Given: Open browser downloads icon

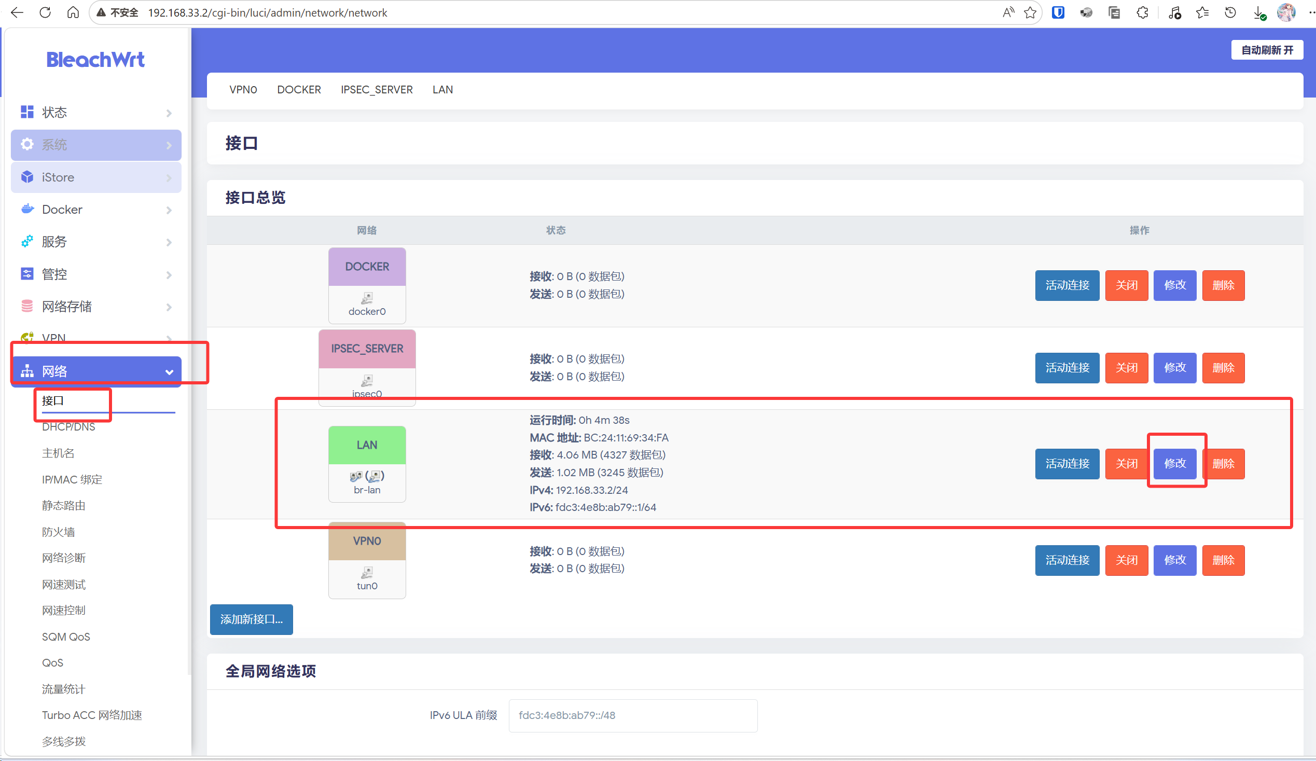Looking at the screenshot, I should (1259, 12).
